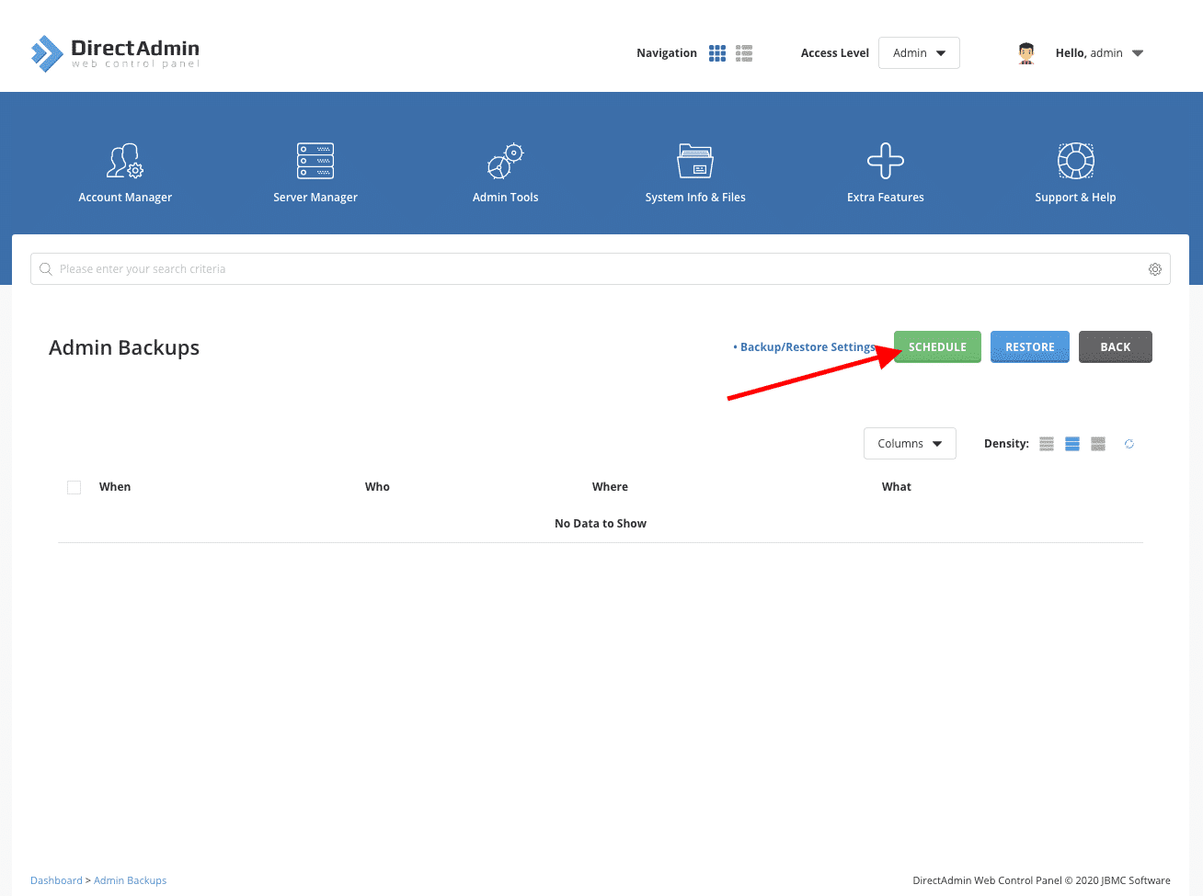Set table density to medium
Screen dimensions: 1203x896
(x=1072, y=444)
